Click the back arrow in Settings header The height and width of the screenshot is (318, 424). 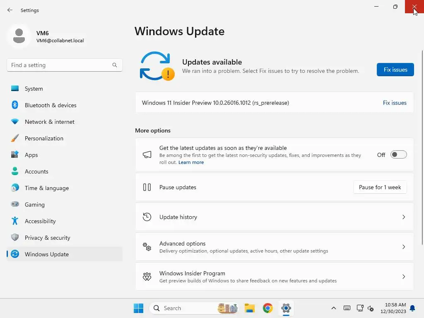pos(10,10)
